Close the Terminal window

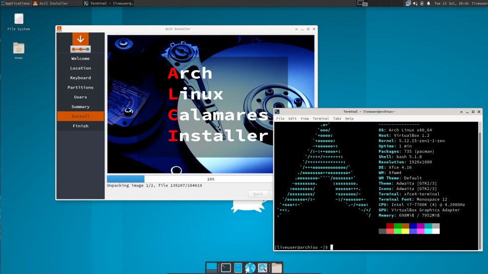point(479,112)
